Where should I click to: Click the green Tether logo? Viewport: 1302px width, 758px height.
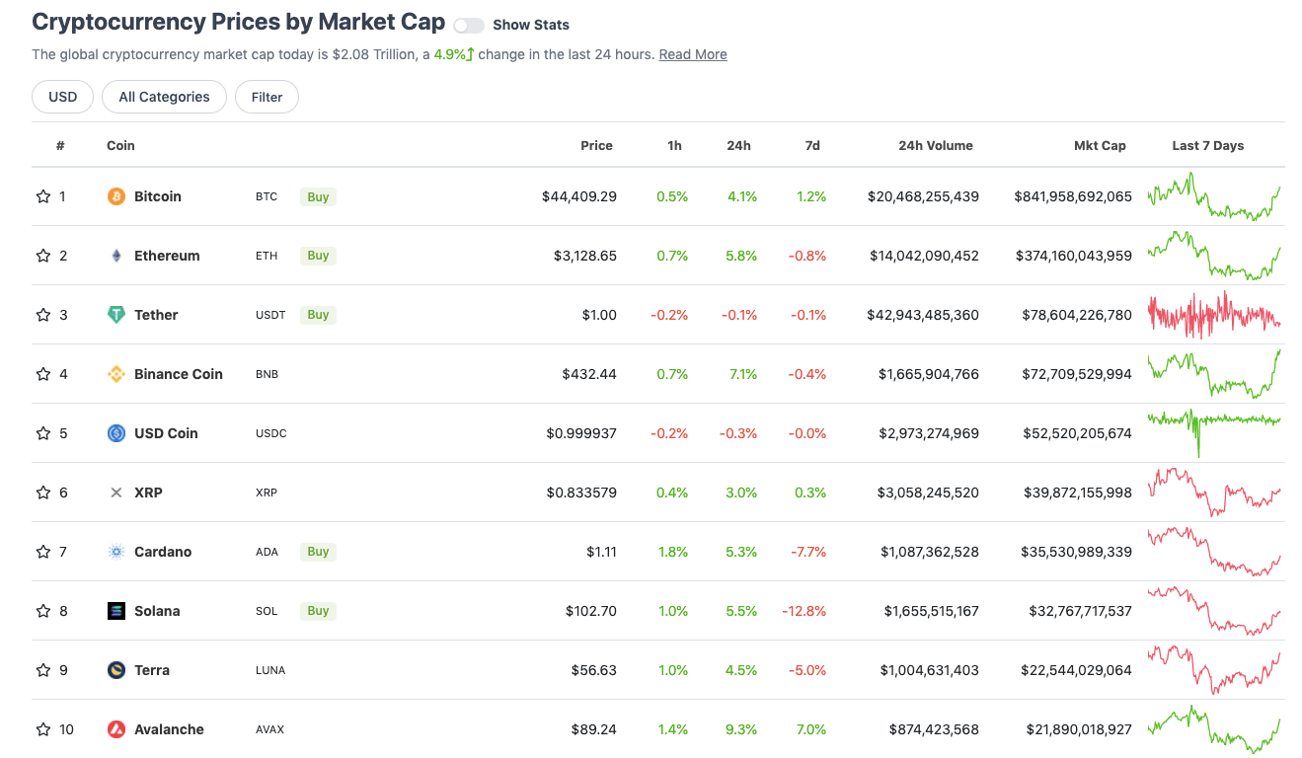click(116, 315)
